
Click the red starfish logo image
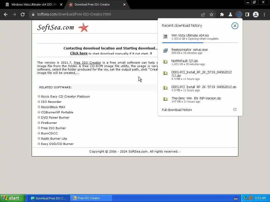[83, 27]
